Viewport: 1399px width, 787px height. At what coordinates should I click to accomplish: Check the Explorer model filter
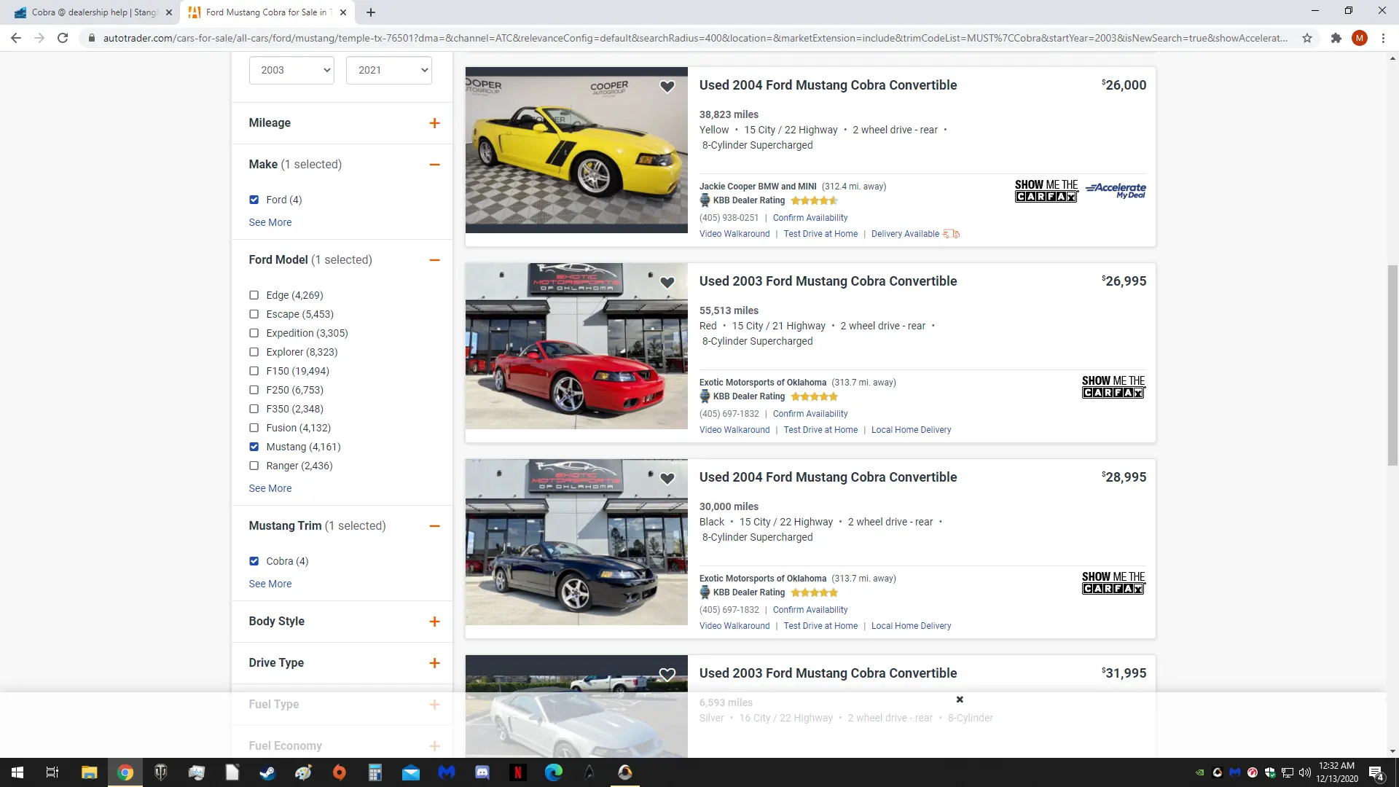point(254,352)
